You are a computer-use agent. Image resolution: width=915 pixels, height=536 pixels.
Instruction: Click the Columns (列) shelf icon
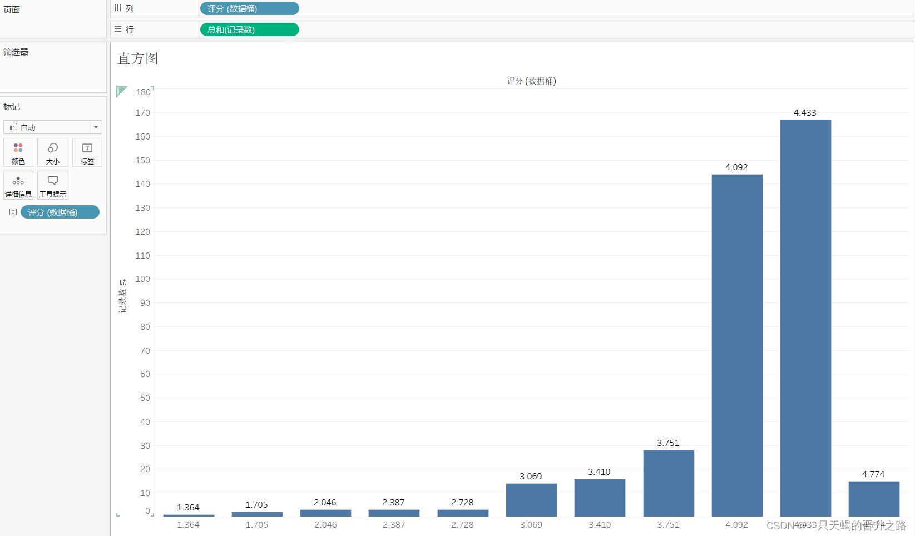click(118, 8)
